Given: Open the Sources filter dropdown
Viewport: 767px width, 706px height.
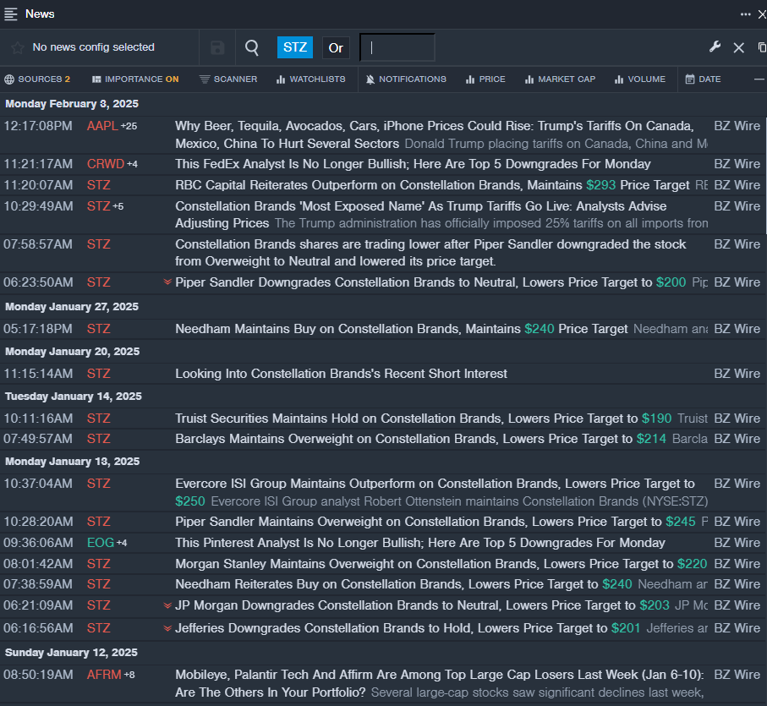Looking at the screenshot, I should click(x=38, y=79).
